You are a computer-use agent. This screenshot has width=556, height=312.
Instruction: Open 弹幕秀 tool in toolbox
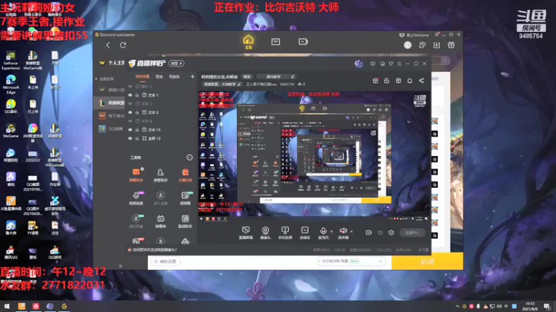coord(161,221)
